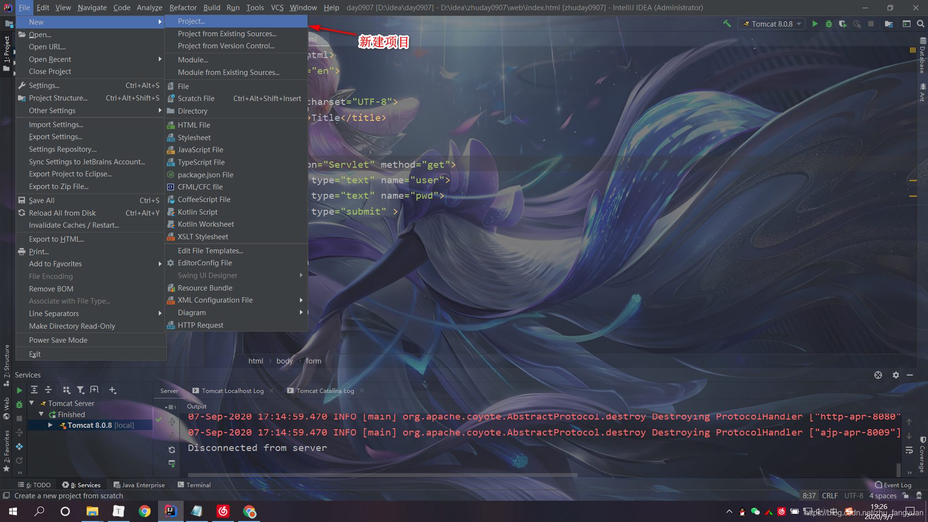
Task: Open the Event Log button
Action: point(893,485)
